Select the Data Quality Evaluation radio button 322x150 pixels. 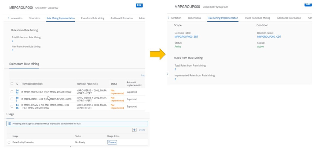(x=9, y=142)
